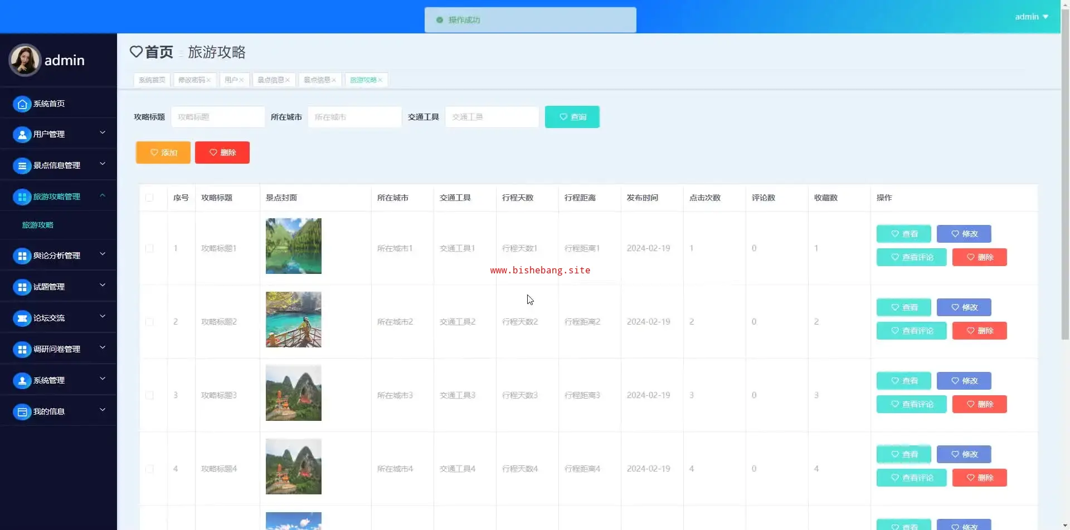The image size is (1070, 530).
Task: Open the admin dropdown in top right
Action: point(1032,17)
